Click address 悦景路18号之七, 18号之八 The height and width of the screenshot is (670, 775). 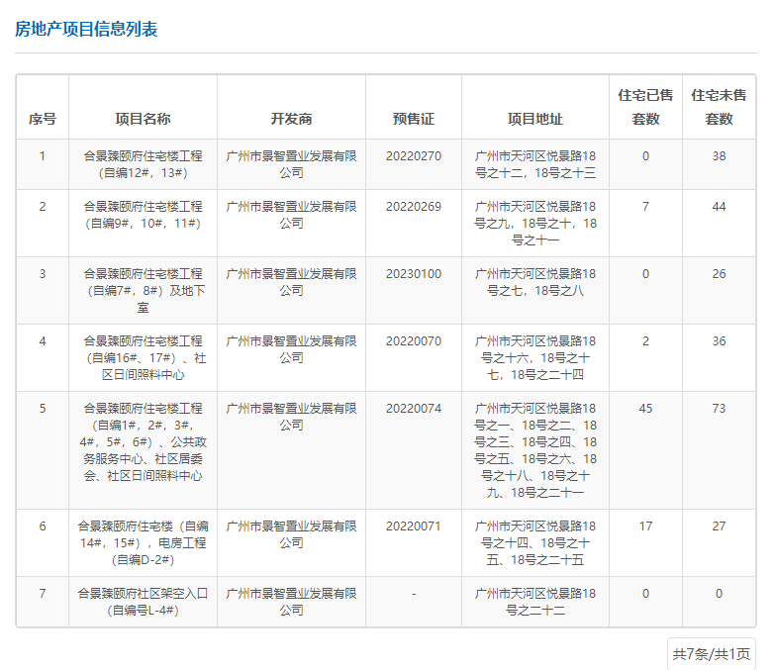pos(535,282)
